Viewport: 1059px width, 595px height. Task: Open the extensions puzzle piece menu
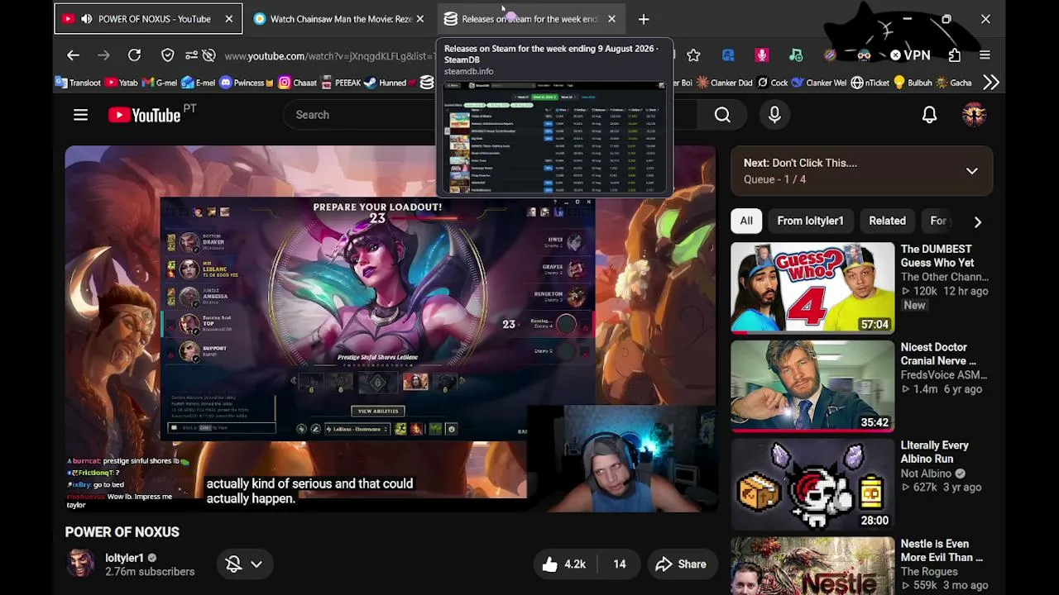tap(955, 55)
